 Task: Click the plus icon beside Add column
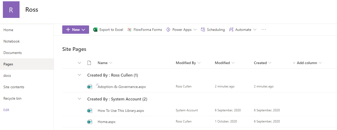pyautogui.click(x=294, y=63)
